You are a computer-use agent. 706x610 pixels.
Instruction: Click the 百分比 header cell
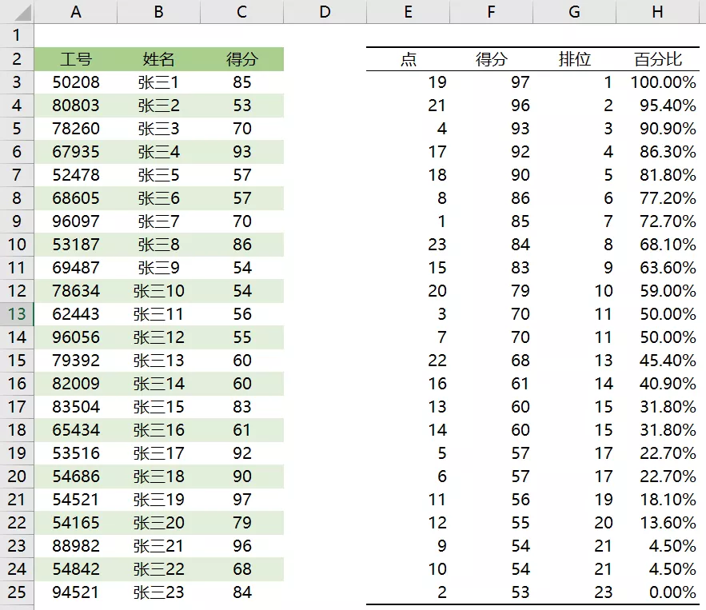coord(657,59)
